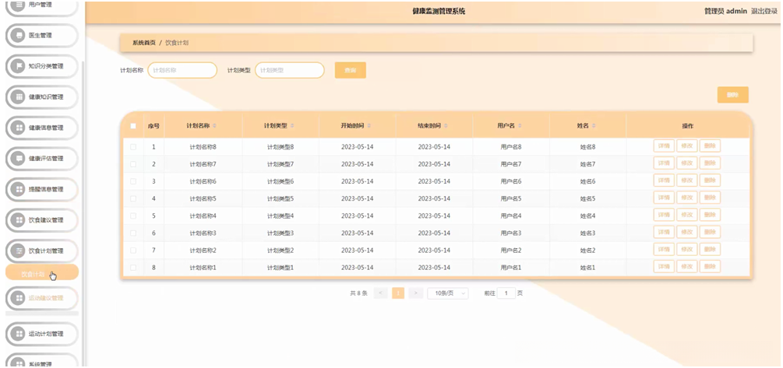
Task: Click the icon beside 运动计划管理
Action: pyautogui.click(x=19, y=334)
